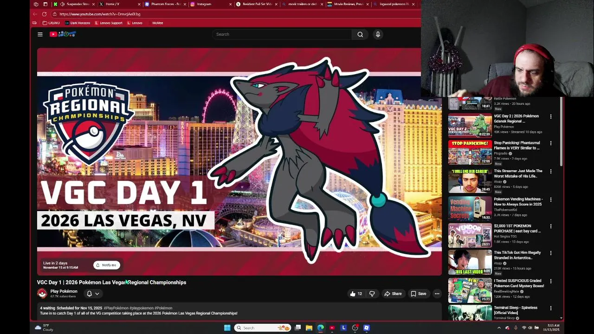This screenshot has width=594, height=334.
Task: Reload the page with the refresh icon
Action: point(44,14)
